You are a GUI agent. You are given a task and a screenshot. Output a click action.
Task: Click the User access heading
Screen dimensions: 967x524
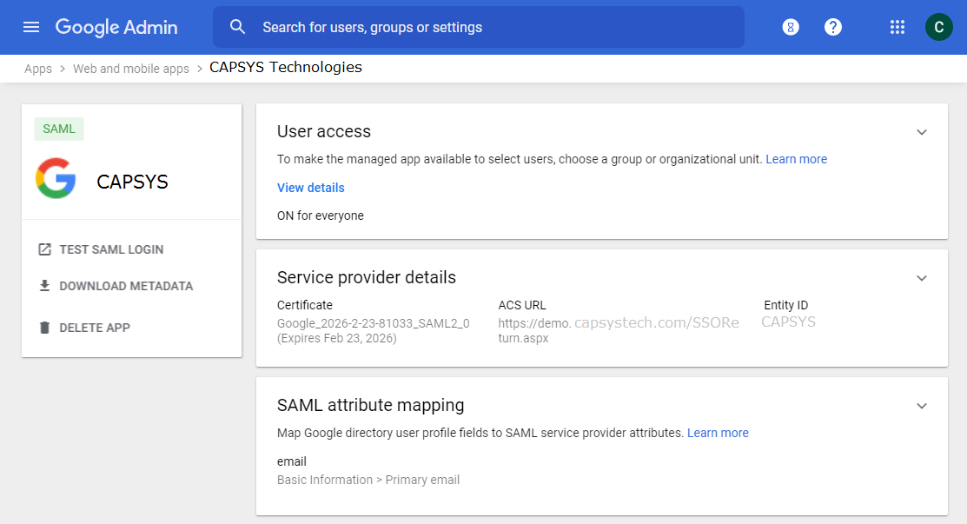[x=324, y=131]
